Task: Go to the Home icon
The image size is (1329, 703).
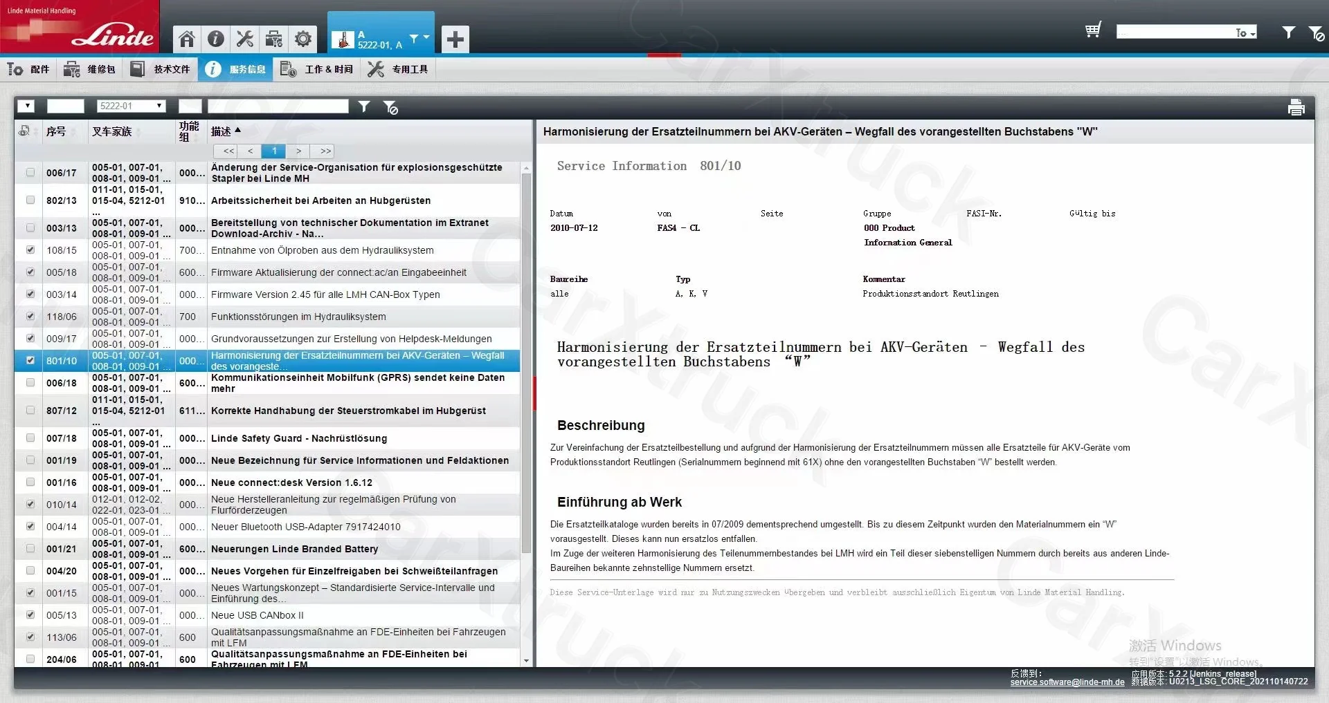Action: tap(187, 39)
